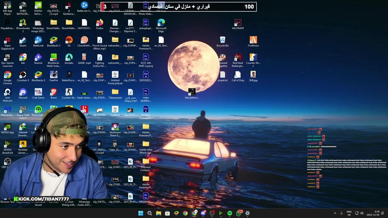Open the ENG FR language switcher
The width and height of the screenshot is (388, 218).
point(349,213)
